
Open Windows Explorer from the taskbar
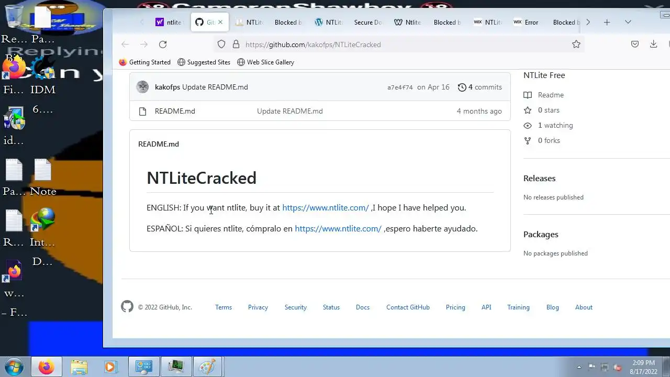tap(79, 367)
